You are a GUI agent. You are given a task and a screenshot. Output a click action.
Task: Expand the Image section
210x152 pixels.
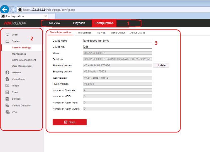click(15, 86)
